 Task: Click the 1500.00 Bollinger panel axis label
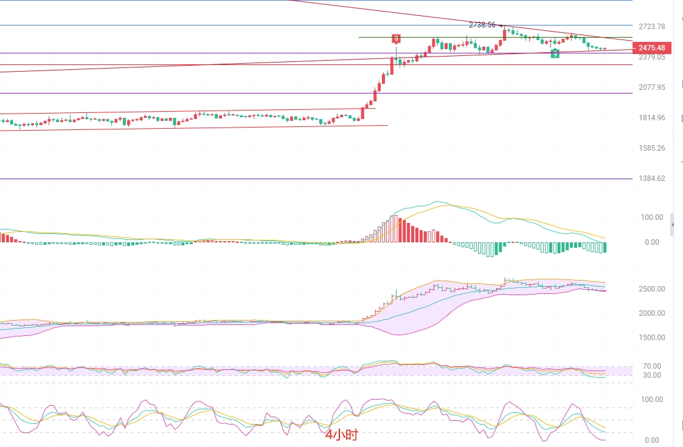click(651, 338)
